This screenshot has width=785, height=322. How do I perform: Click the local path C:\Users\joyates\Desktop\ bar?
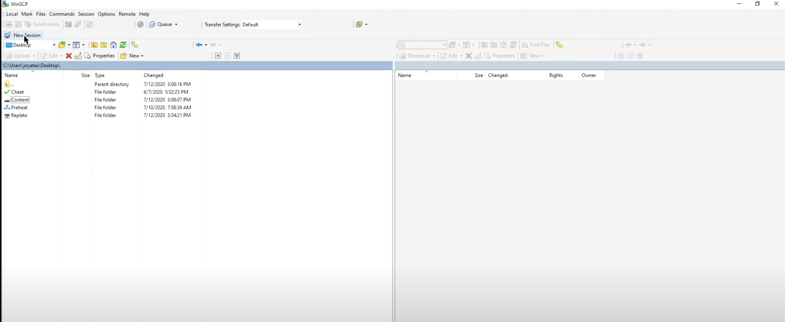point(197,66)
